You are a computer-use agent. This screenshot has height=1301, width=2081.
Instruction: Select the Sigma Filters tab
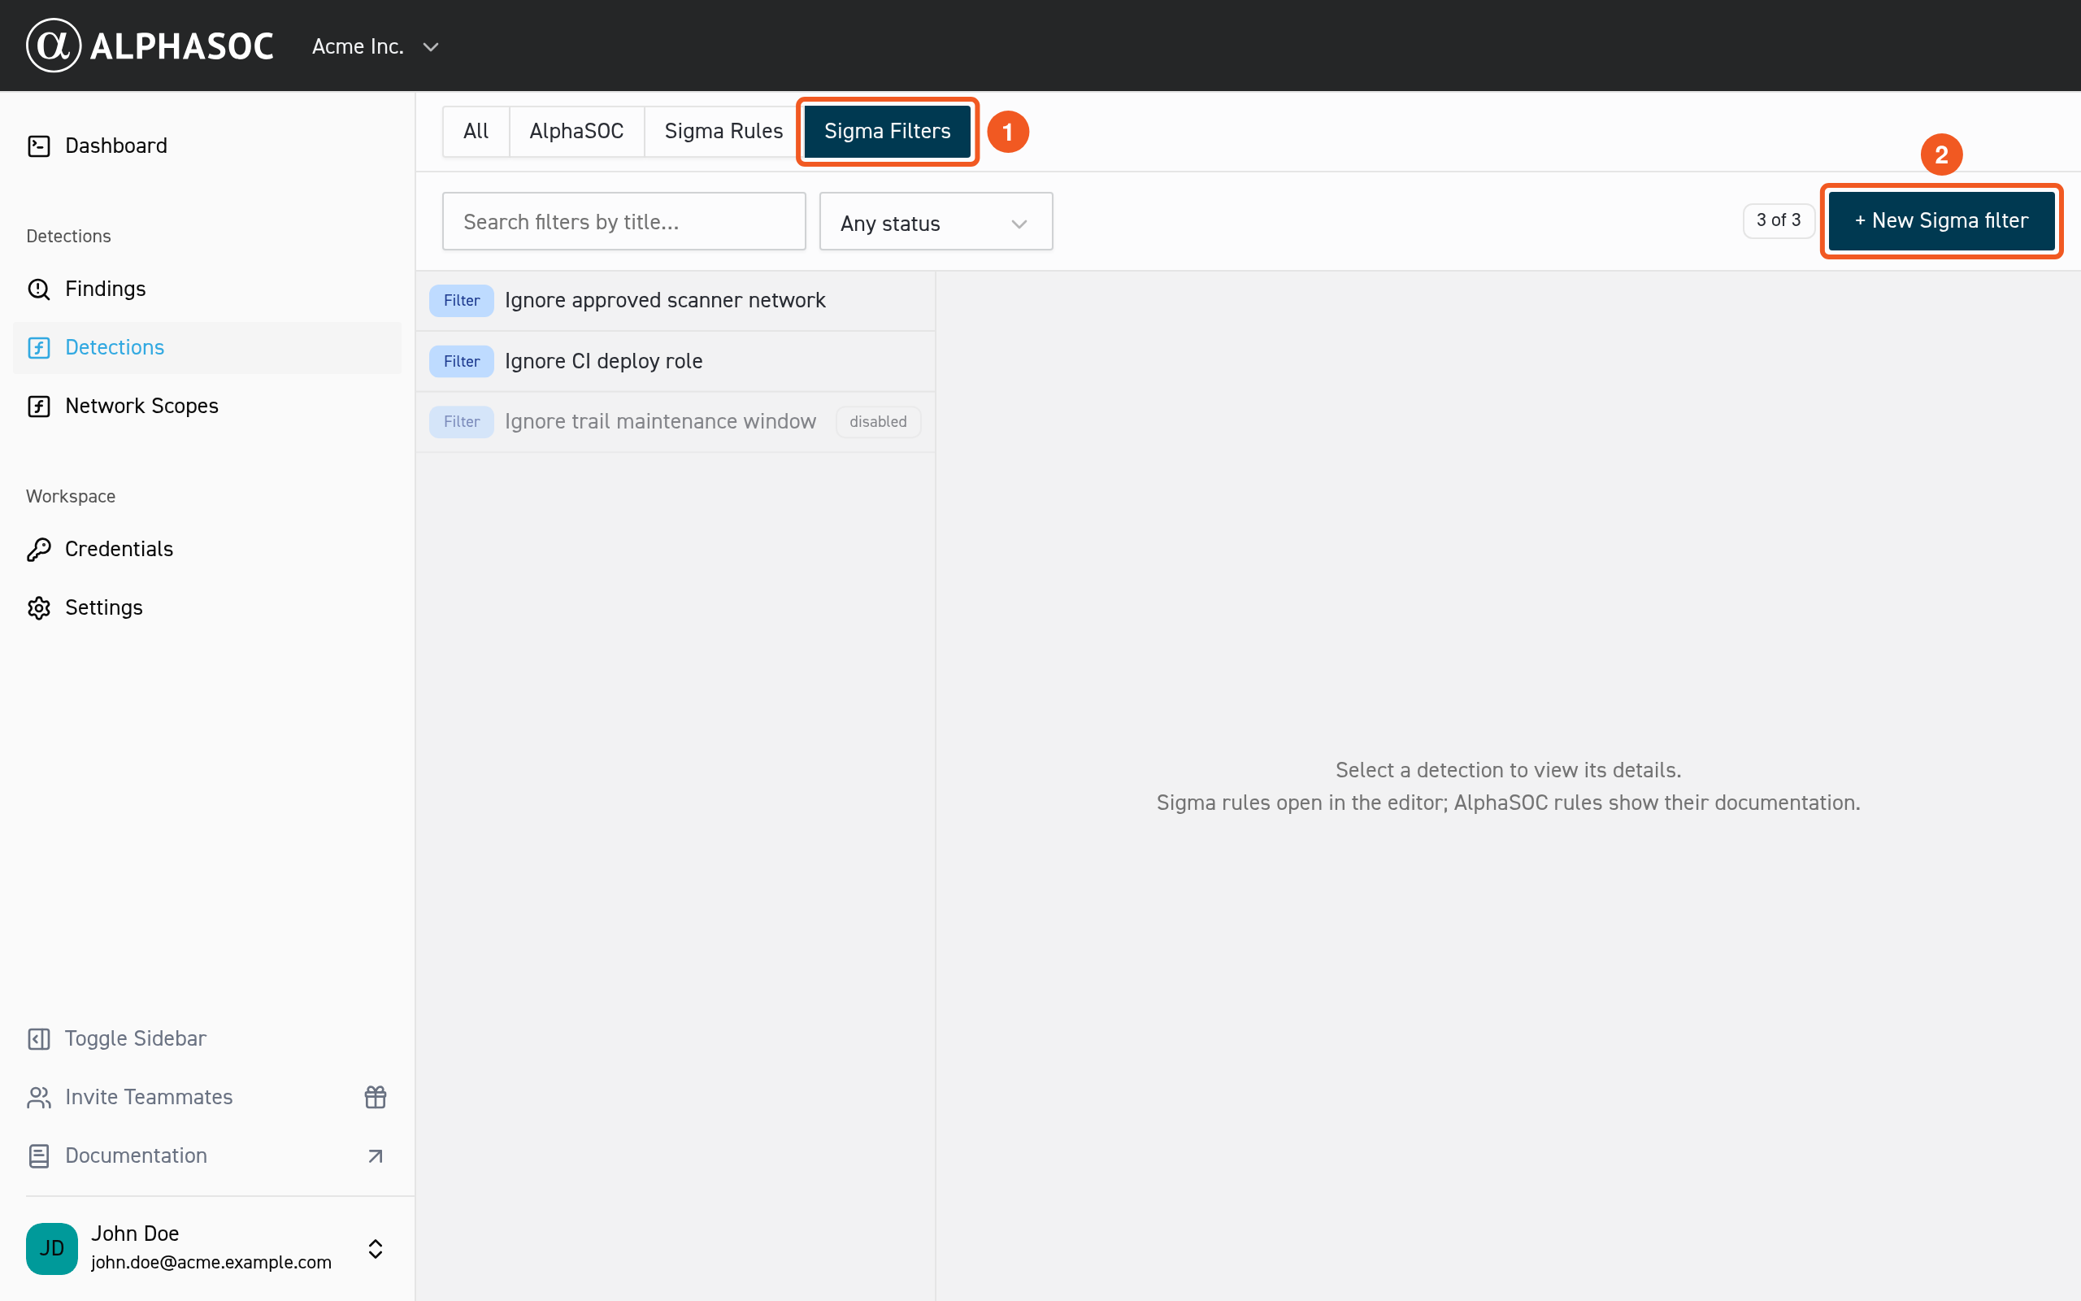click(888, 131)
